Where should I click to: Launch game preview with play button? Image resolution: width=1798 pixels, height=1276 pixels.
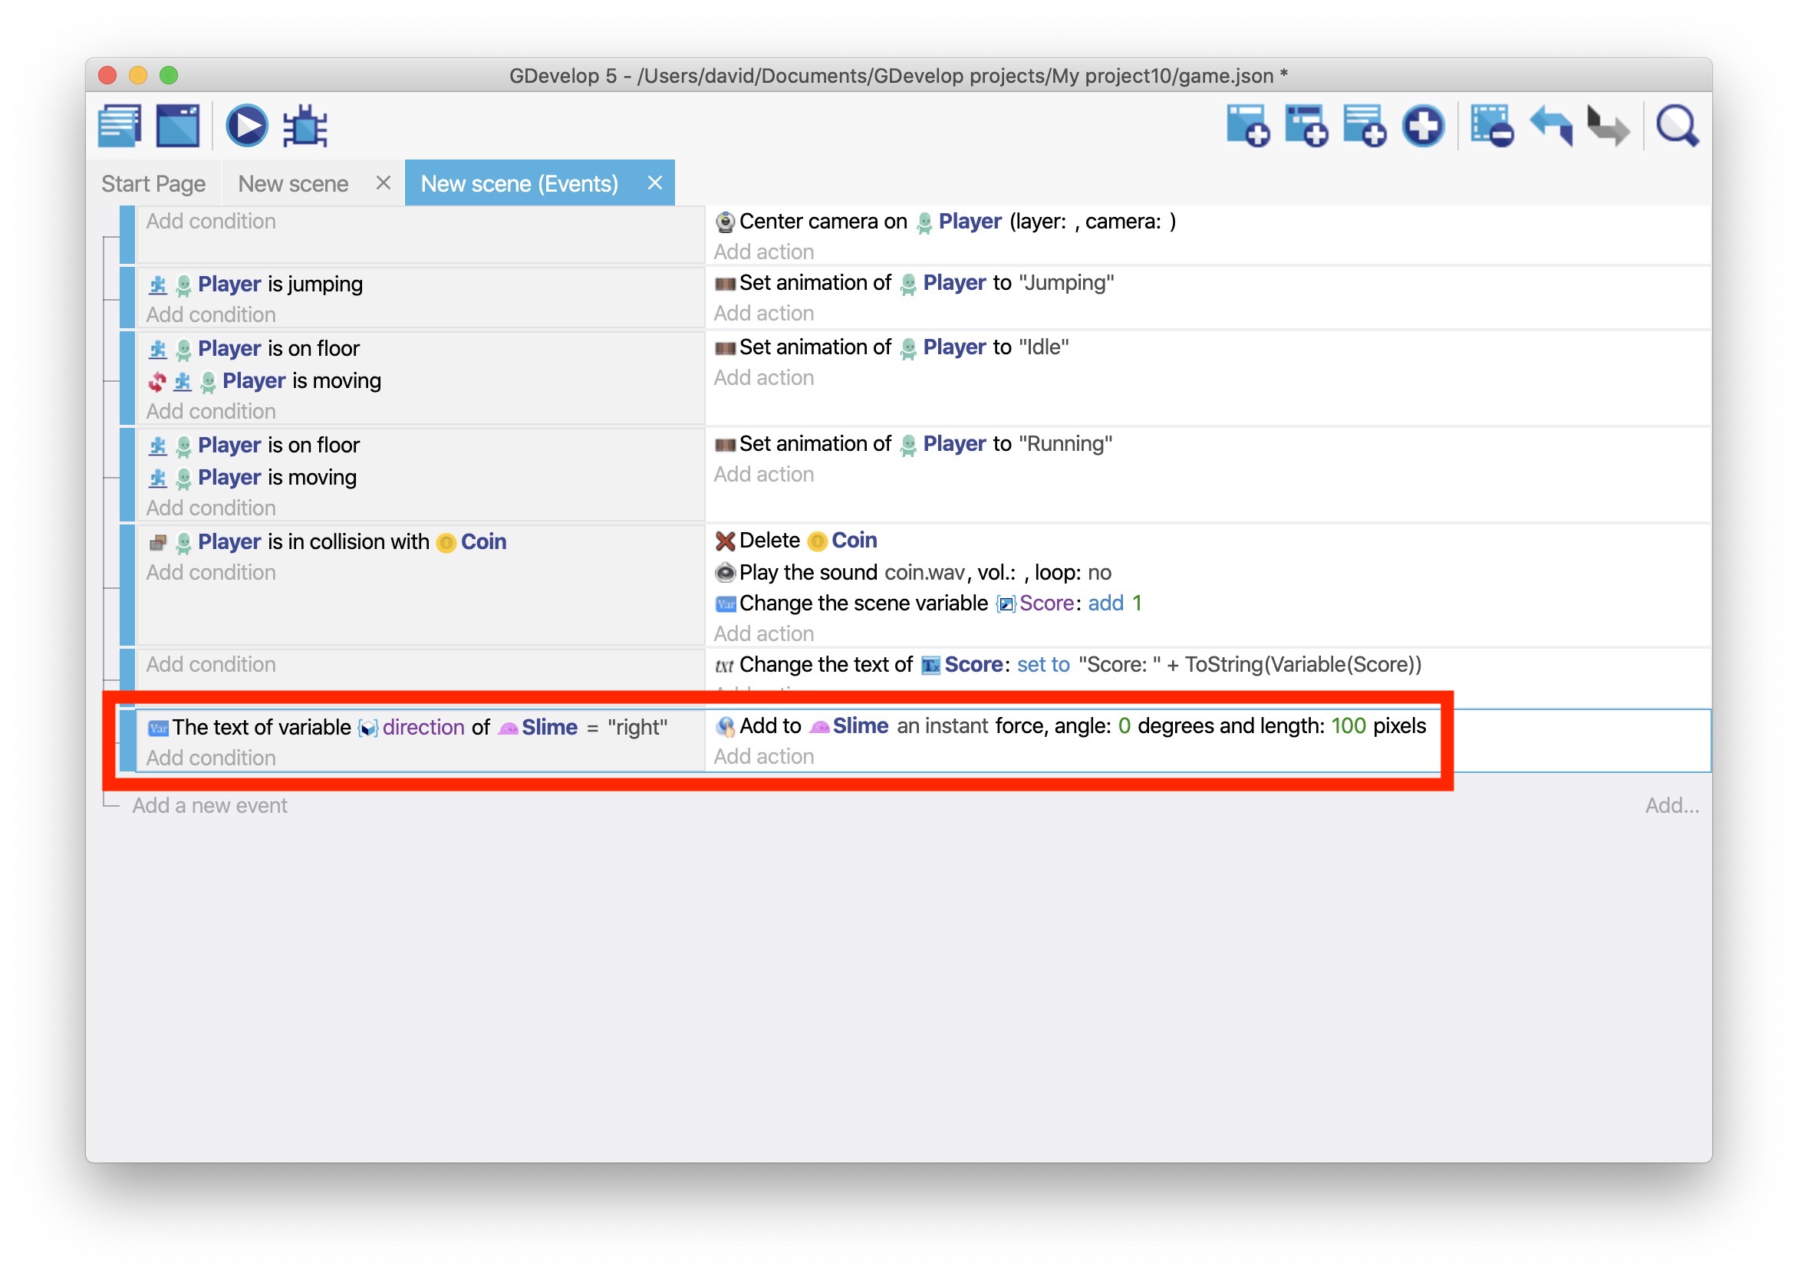click(247, 126)
